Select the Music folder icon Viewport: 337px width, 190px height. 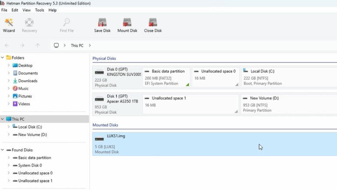pos(15,88)
